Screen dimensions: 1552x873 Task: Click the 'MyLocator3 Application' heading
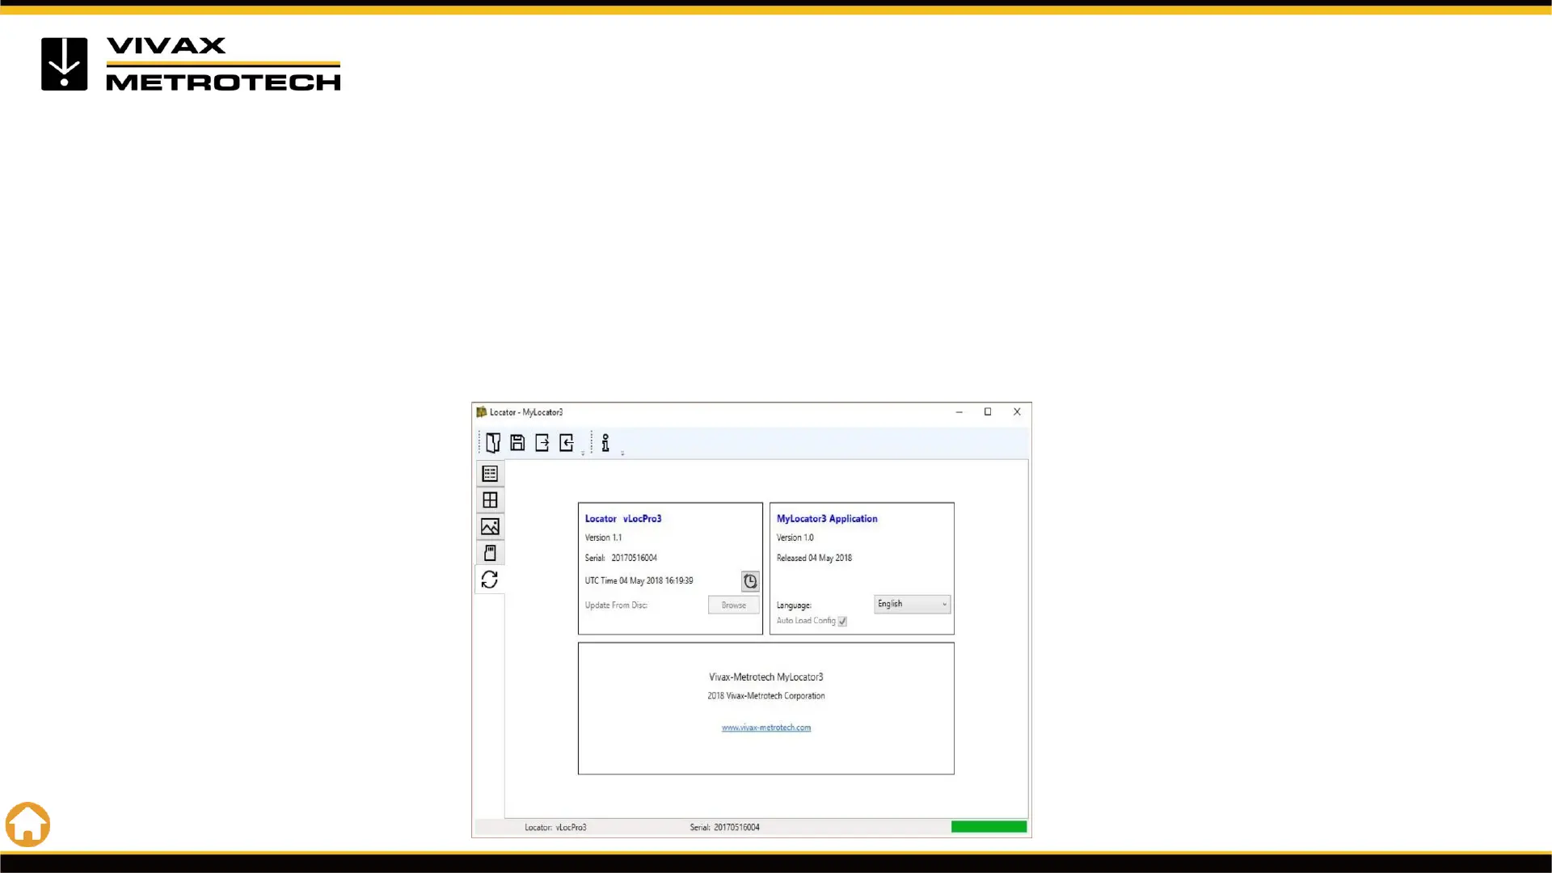pos(827,519)
